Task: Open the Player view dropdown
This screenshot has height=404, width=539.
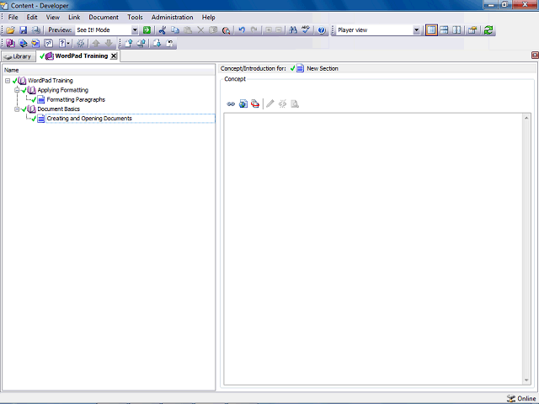Action: tap(416, 30)
